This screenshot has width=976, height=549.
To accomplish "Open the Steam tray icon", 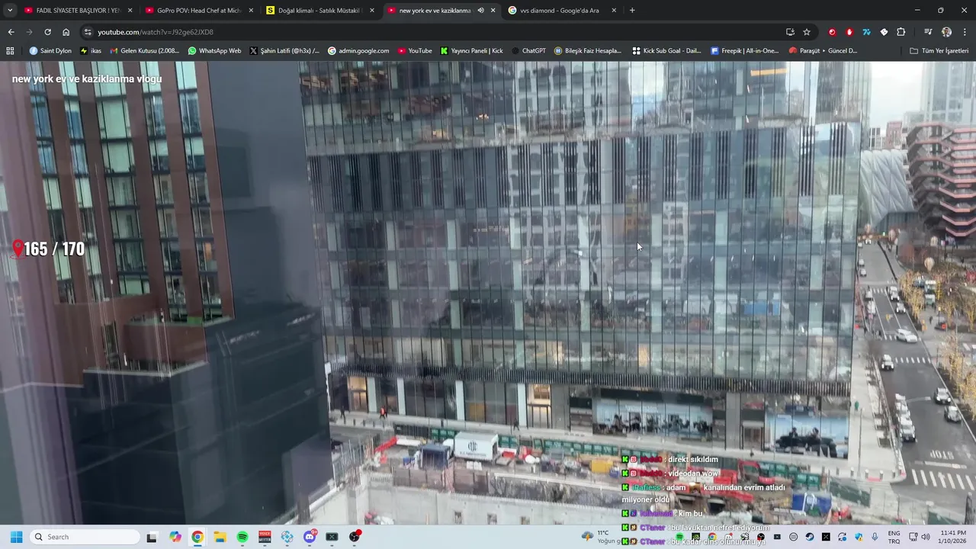I will [809, 537].
